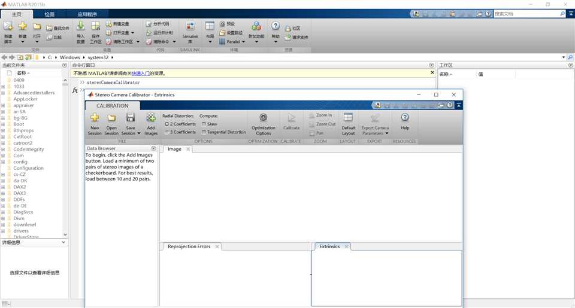This screenshot has height=308, width=575.
Task: Select 3 Coefficients radial distortion option
Action: coord(180,132)
